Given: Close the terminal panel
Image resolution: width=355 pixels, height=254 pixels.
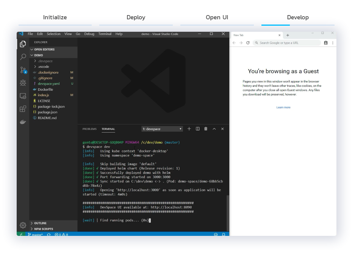Looking at the screenshot, I should coord(222,129).
